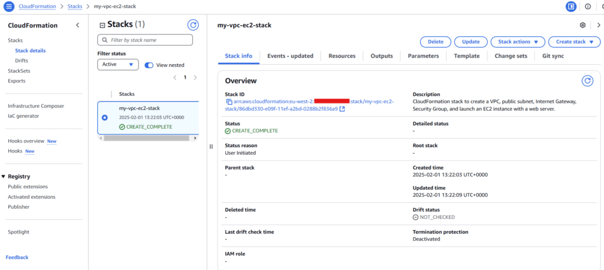This screenshot has width=604, height=270.
Task: Open Drifts in the sidebar
Action: [x=22, y=61]
